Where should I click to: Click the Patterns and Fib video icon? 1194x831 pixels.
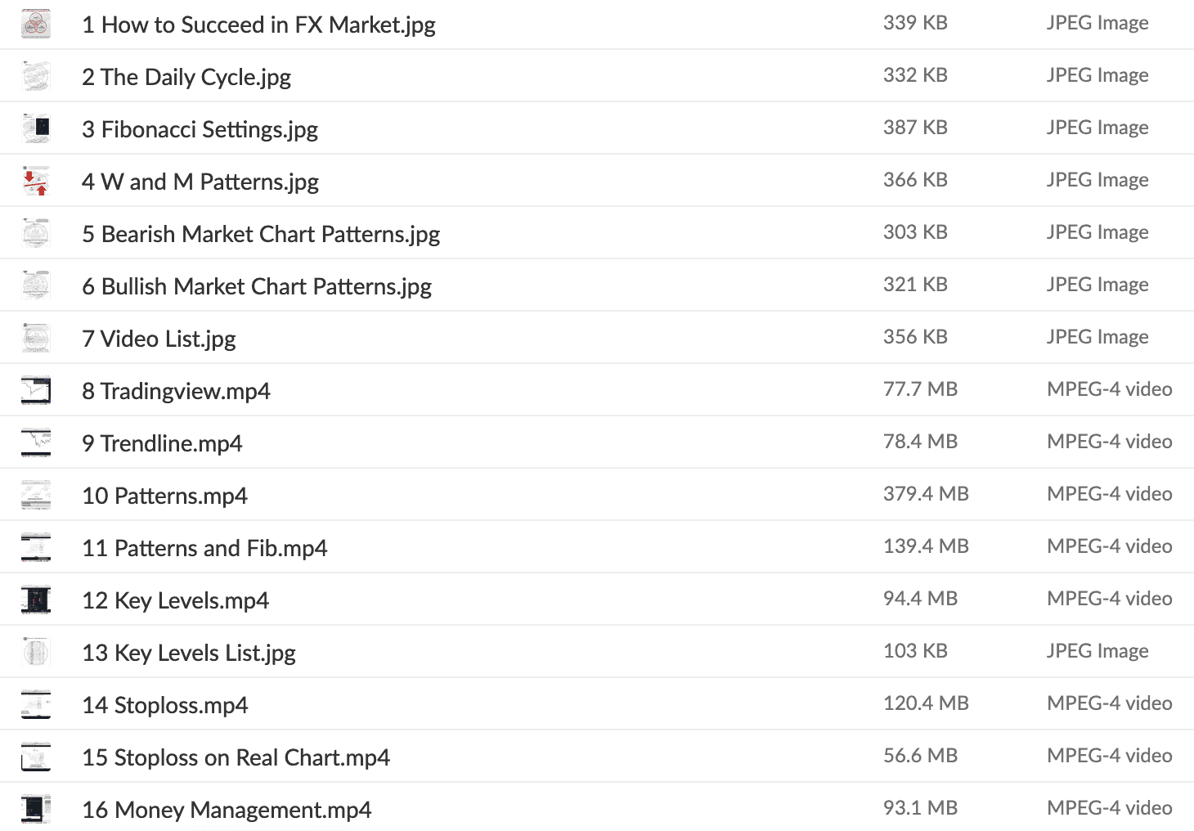click(36, 547)
